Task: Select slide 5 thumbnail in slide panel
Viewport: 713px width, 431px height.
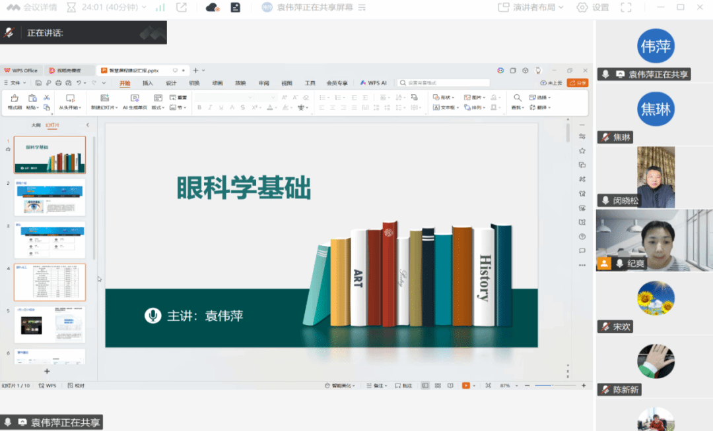Action: [x=50, y=324]
